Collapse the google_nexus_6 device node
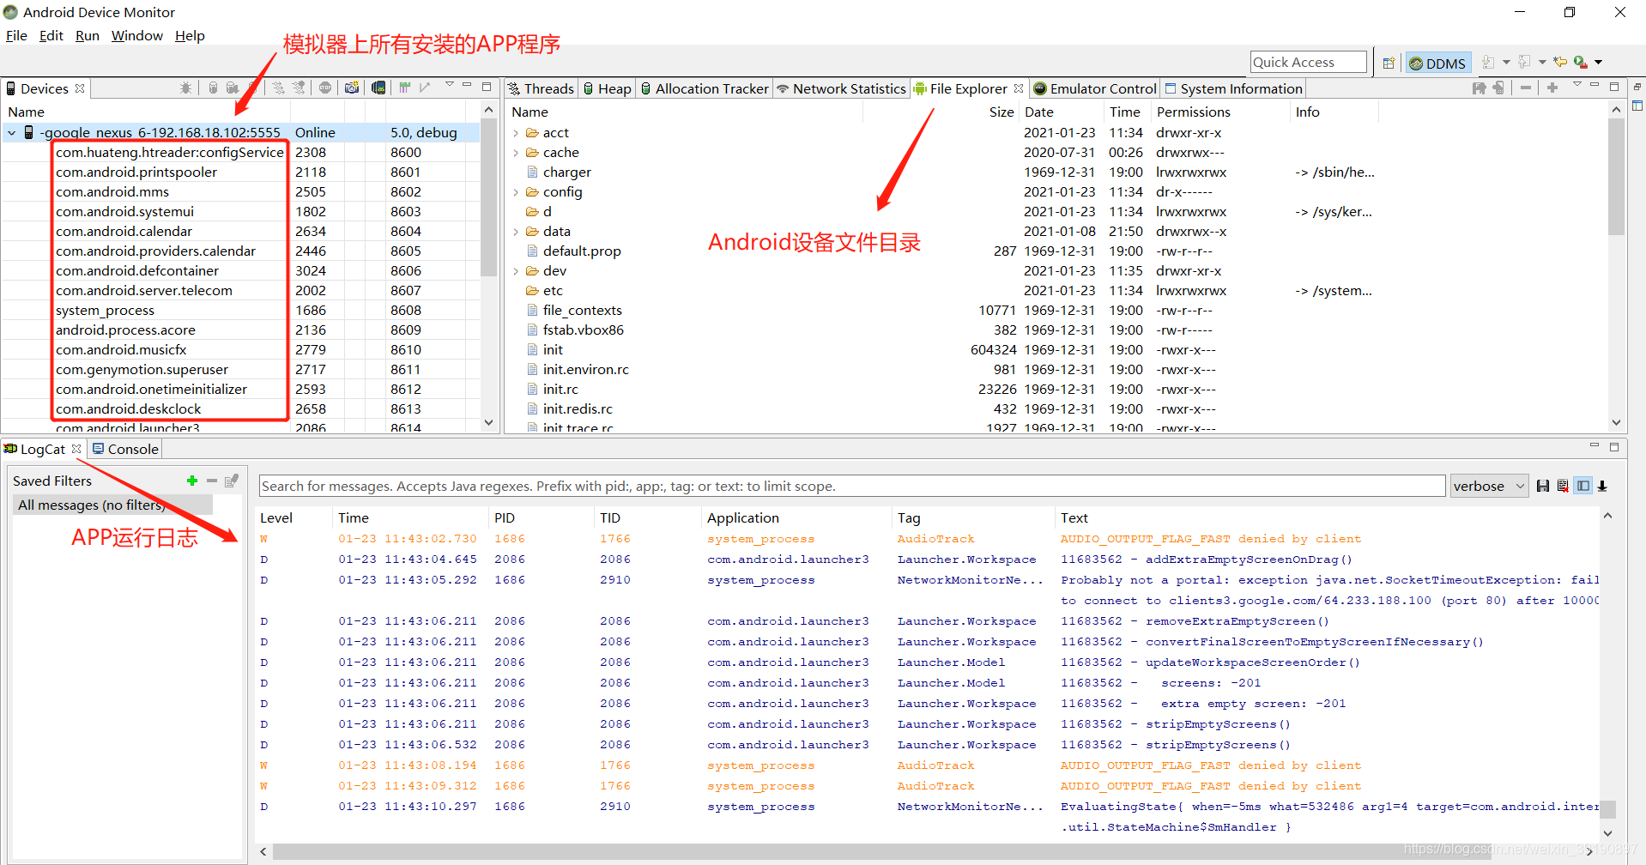 tap(12, 133)
